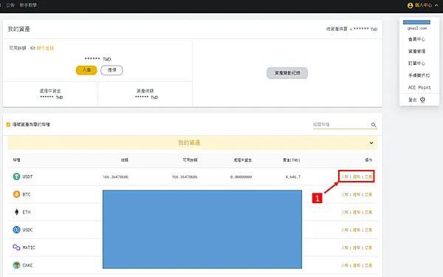The image size is (443, 277).
Task: Click the USDT processing funds 0.00000000 cell
Action: [x=241, y=177]
